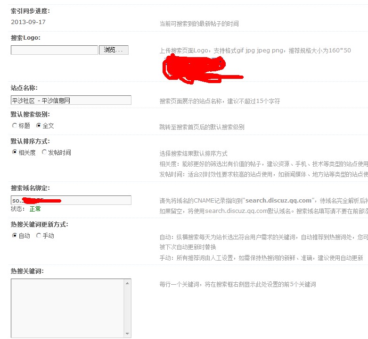
Task: Click inside the 热搜关键词 textarea
Action: click(x=67, y=308)
